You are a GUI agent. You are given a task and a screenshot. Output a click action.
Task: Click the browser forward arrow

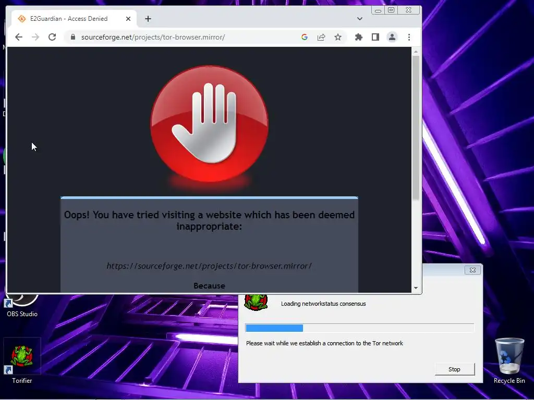pos(35,37)
